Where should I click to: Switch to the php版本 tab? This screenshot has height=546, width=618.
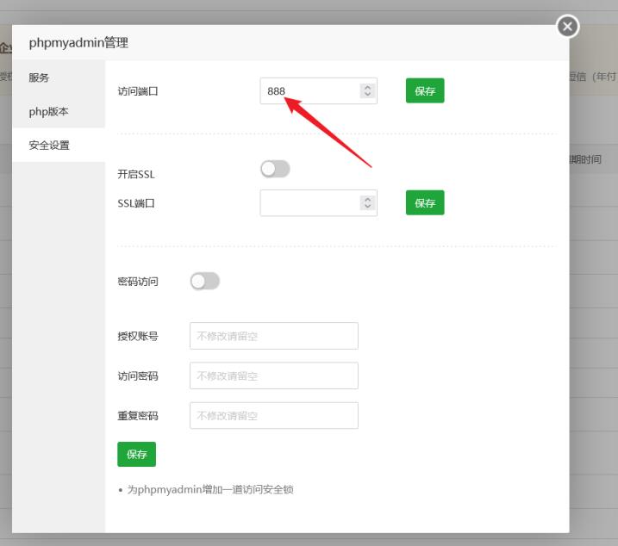[x=59, y=111]
